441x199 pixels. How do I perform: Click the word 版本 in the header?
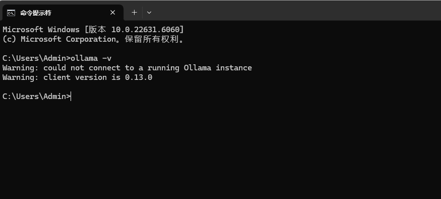pos(98,30)
